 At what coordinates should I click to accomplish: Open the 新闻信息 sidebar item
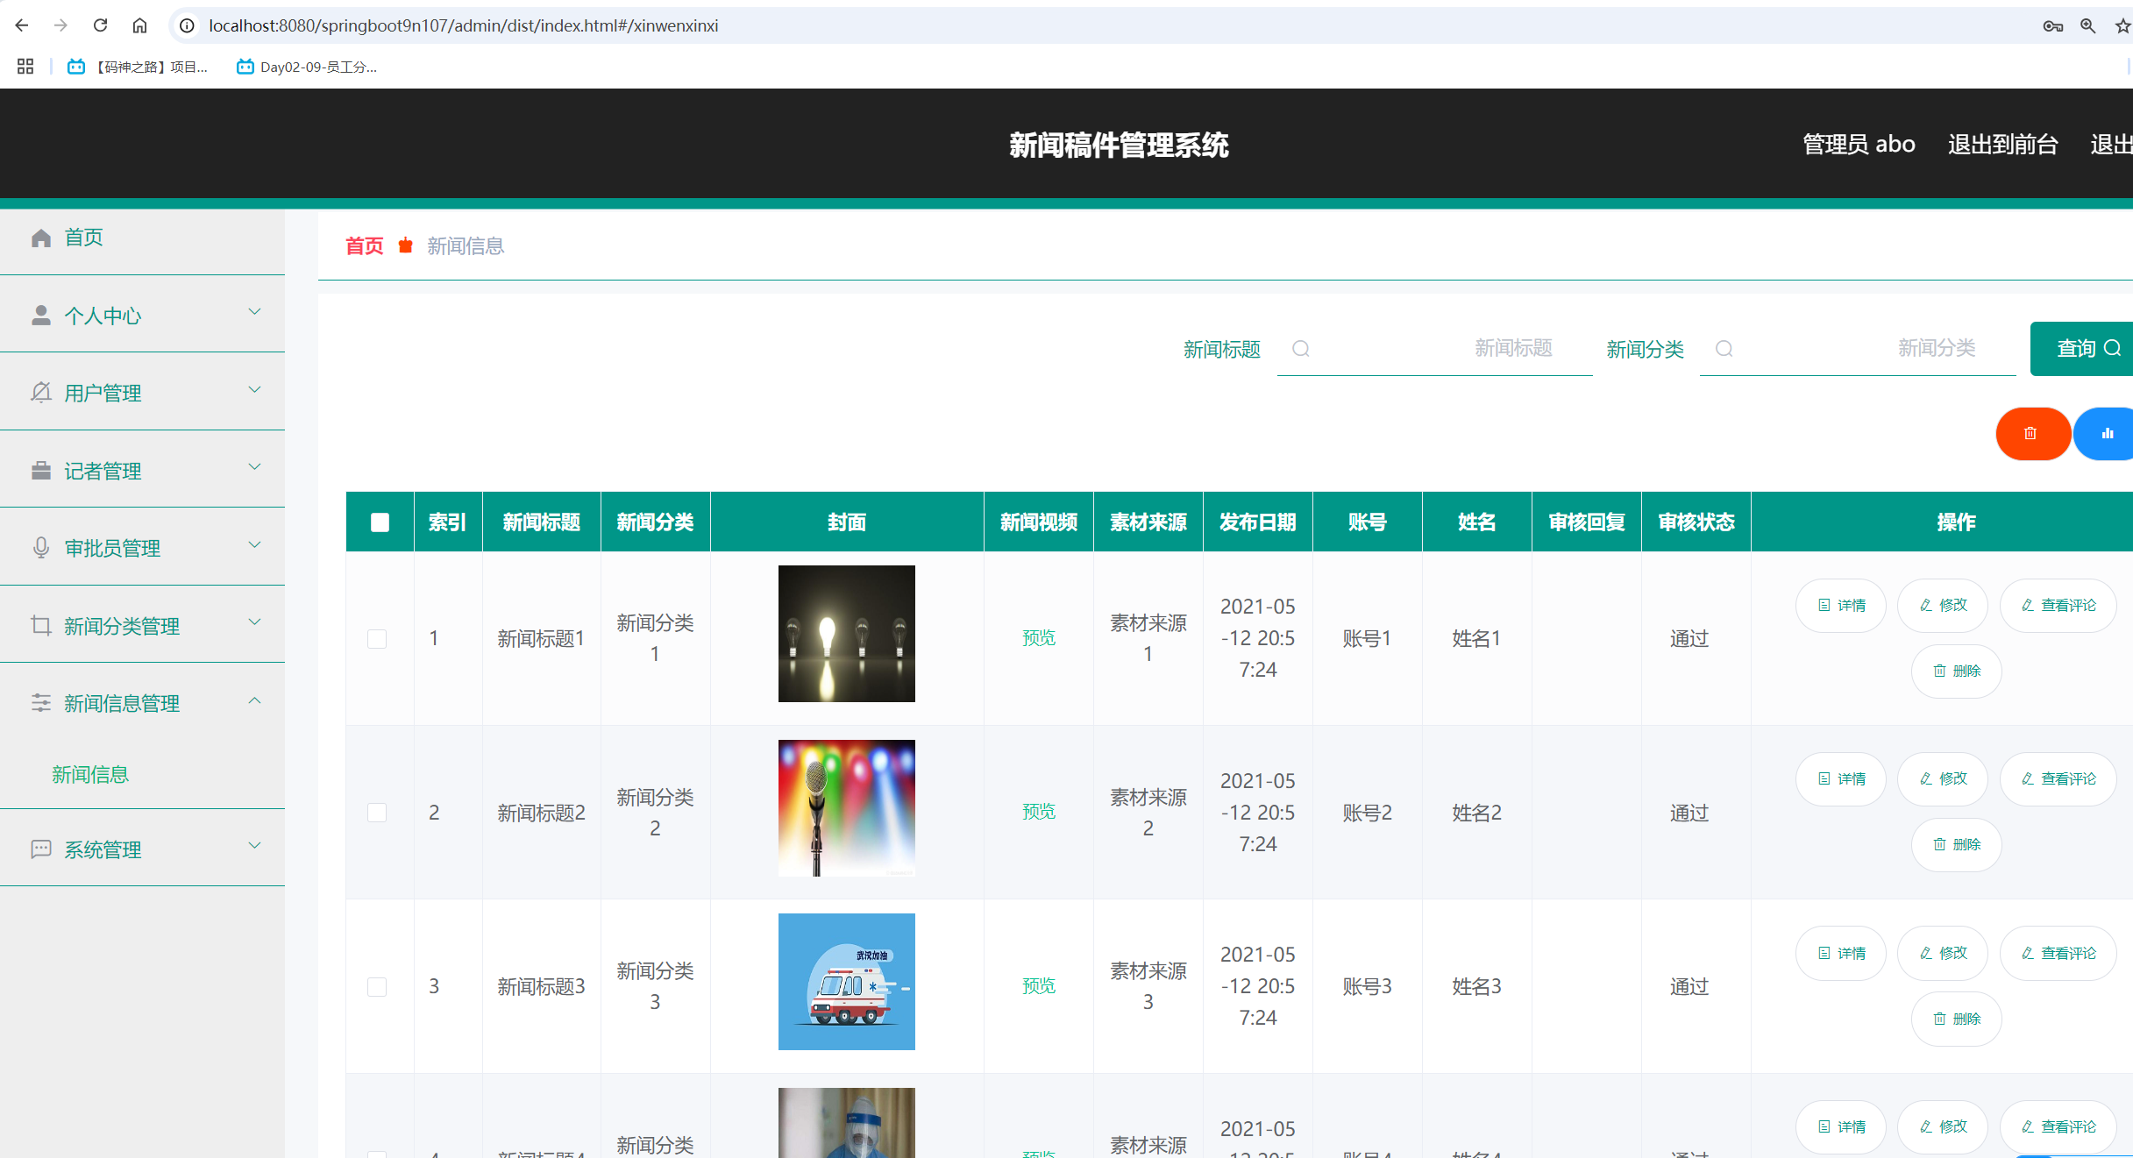pos(90,774)
